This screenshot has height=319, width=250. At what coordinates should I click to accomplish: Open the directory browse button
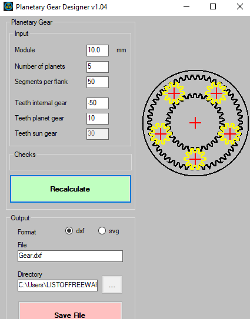click(112, 284)
